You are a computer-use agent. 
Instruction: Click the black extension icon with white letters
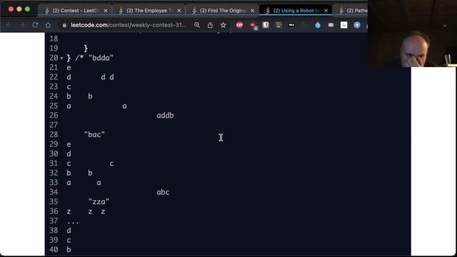point(291,25)
